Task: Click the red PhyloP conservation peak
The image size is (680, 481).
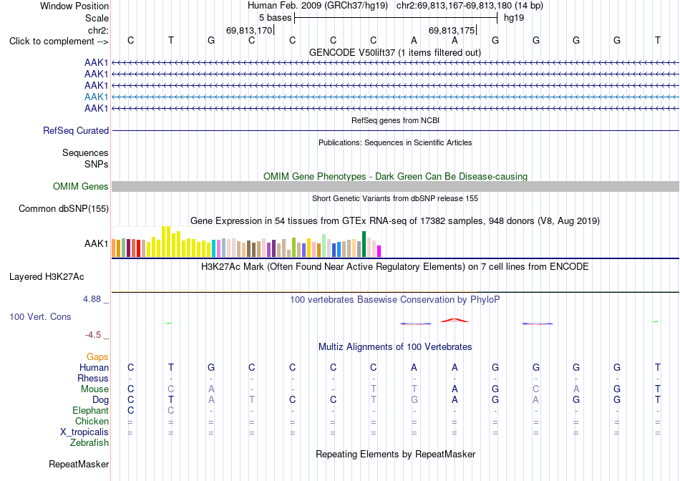Action: (x=454, y=321)
